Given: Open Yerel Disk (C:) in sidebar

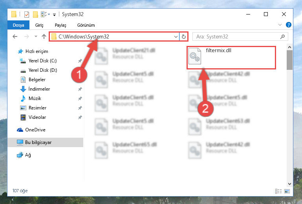Looking at the screenshot, I should (x=42, y=61).
